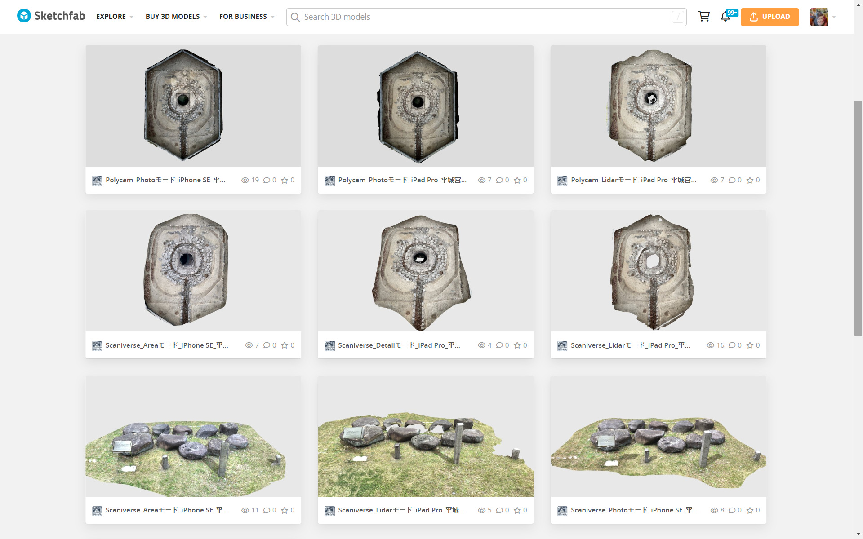Viewport: 863px width, 539px height.
Task: Open comments on Scaniverse_Detailモード_iPad Pro card
Action: click(x=499, y=345)
